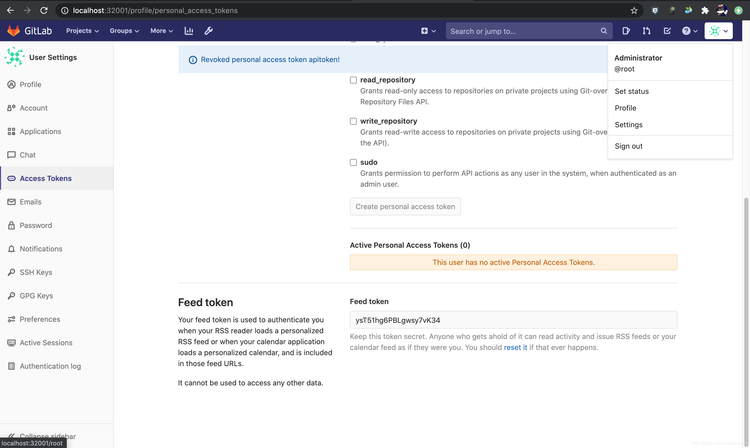Open the Merge requests icon in navbar
Image resolution: width=750 pixels, height=448 pixels.
tap(646, 31)
